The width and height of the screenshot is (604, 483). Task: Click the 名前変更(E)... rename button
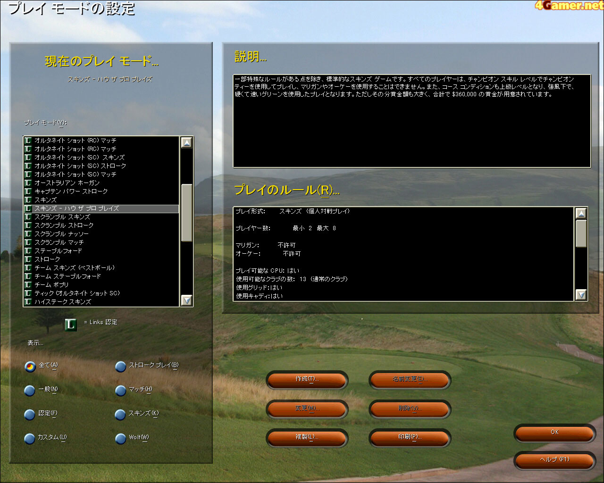(410, 380)
